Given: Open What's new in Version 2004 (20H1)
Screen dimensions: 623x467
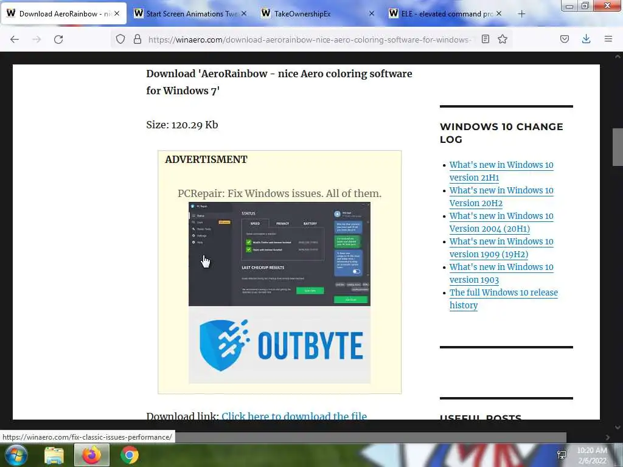Looking at the screenshot, I should tap(501, 222).
